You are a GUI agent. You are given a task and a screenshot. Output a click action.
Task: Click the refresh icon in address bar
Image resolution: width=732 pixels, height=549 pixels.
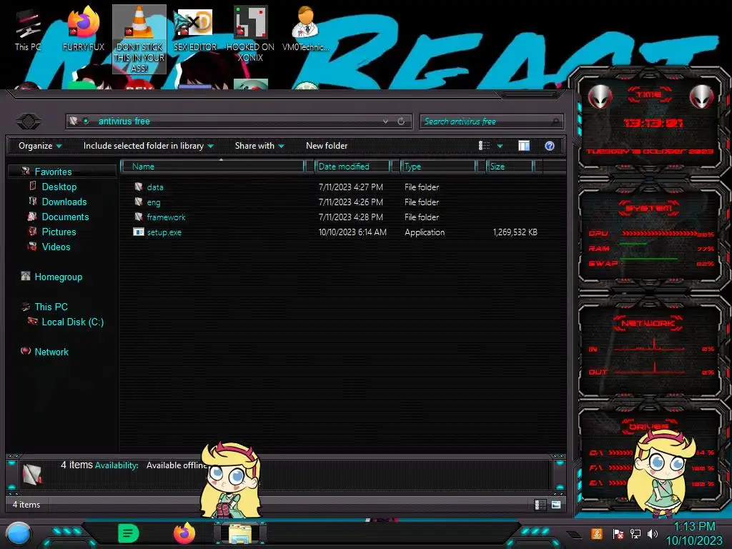coord(401,122)
